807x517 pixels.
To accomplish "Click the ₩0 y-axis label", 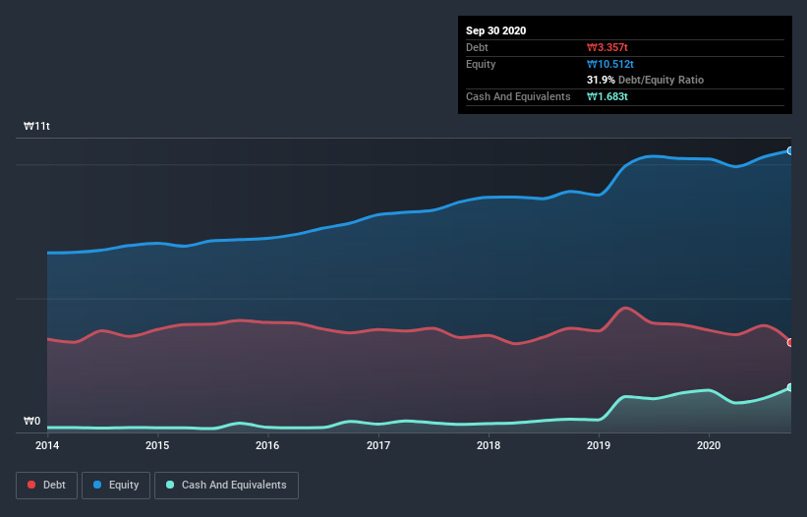I will [x=31, y=421].
